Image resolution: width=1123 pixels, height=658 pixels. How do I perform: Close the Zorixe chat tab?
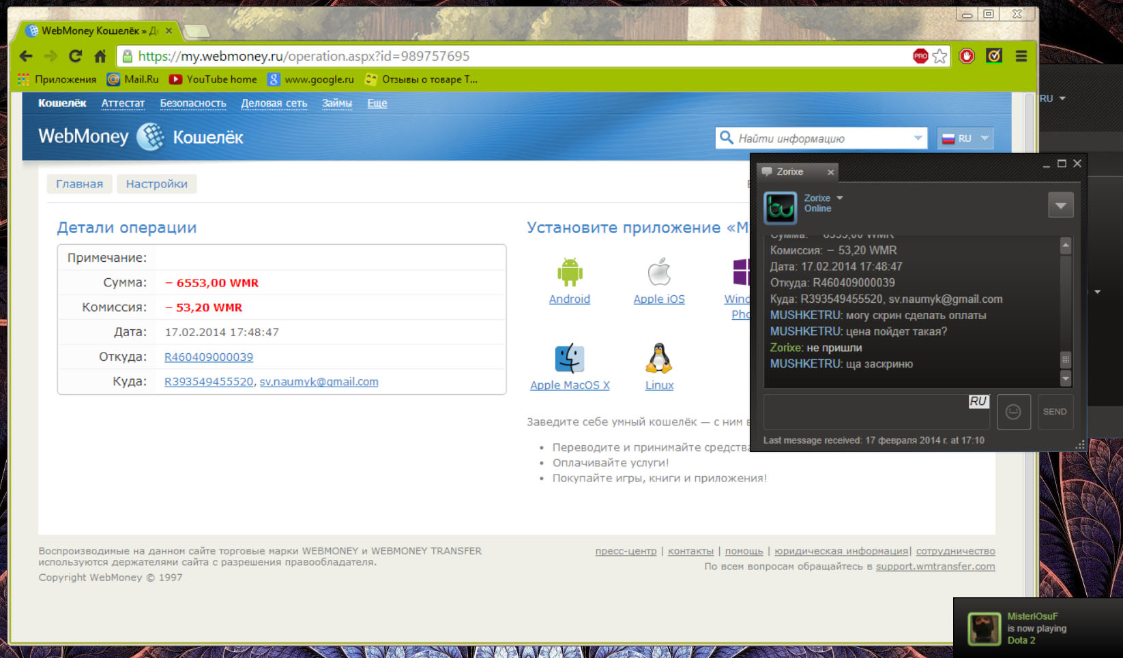tap(830, 172)
